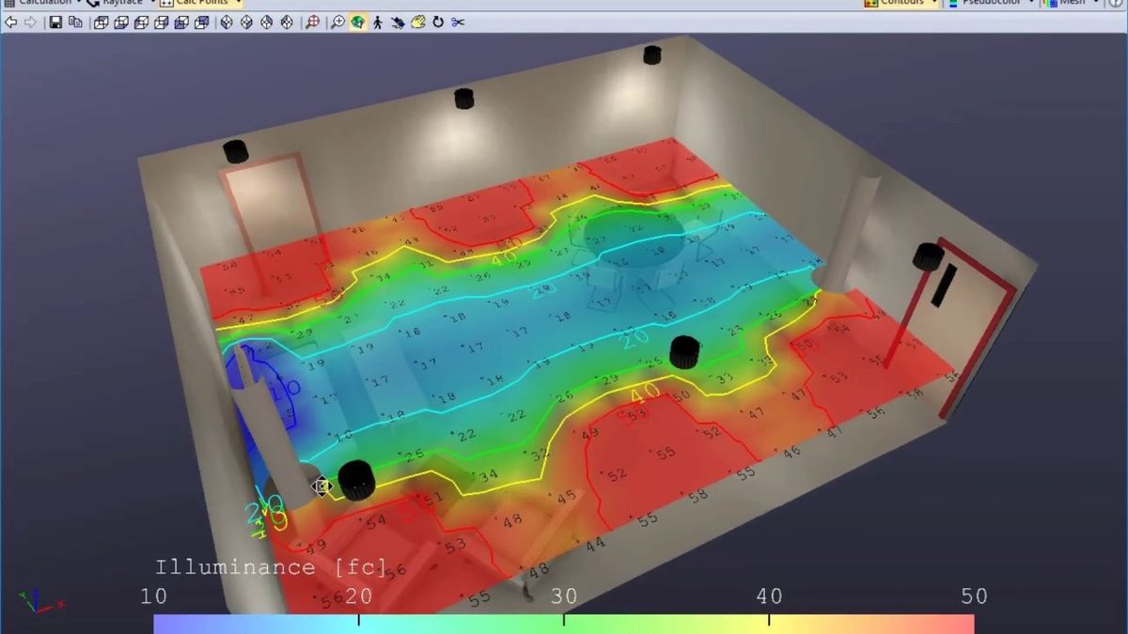This screenshot has width=1128, height=634.
Task: Click the circular rotate arrow icon
Action: [x=438, y=22]
